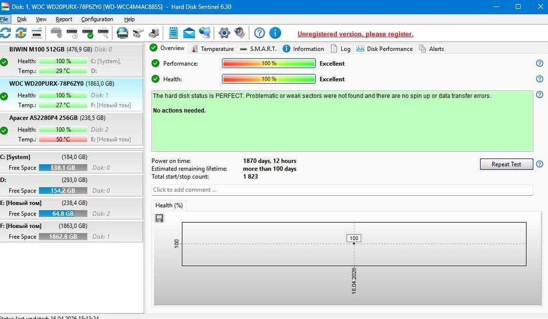Click the Unregistered version register link
Screen dimensions: 548x319
pyautogui.click(x=356, y=34)
